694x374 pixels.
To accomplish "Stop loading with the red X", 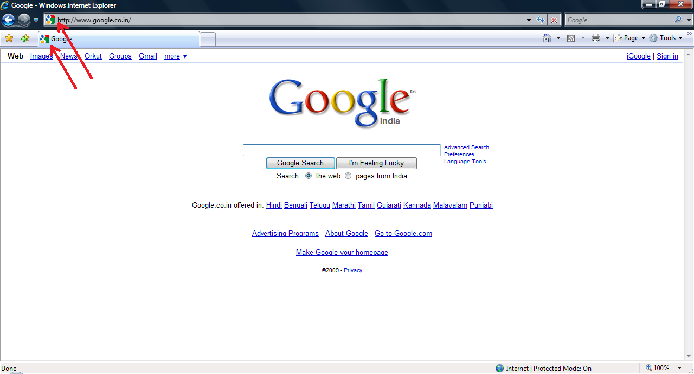I will (x=554, y=20).
